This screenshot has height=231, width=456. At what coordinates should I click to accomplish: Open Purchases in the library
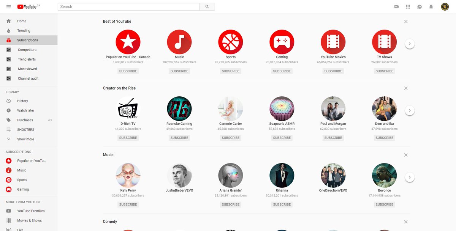pos(29,120)
